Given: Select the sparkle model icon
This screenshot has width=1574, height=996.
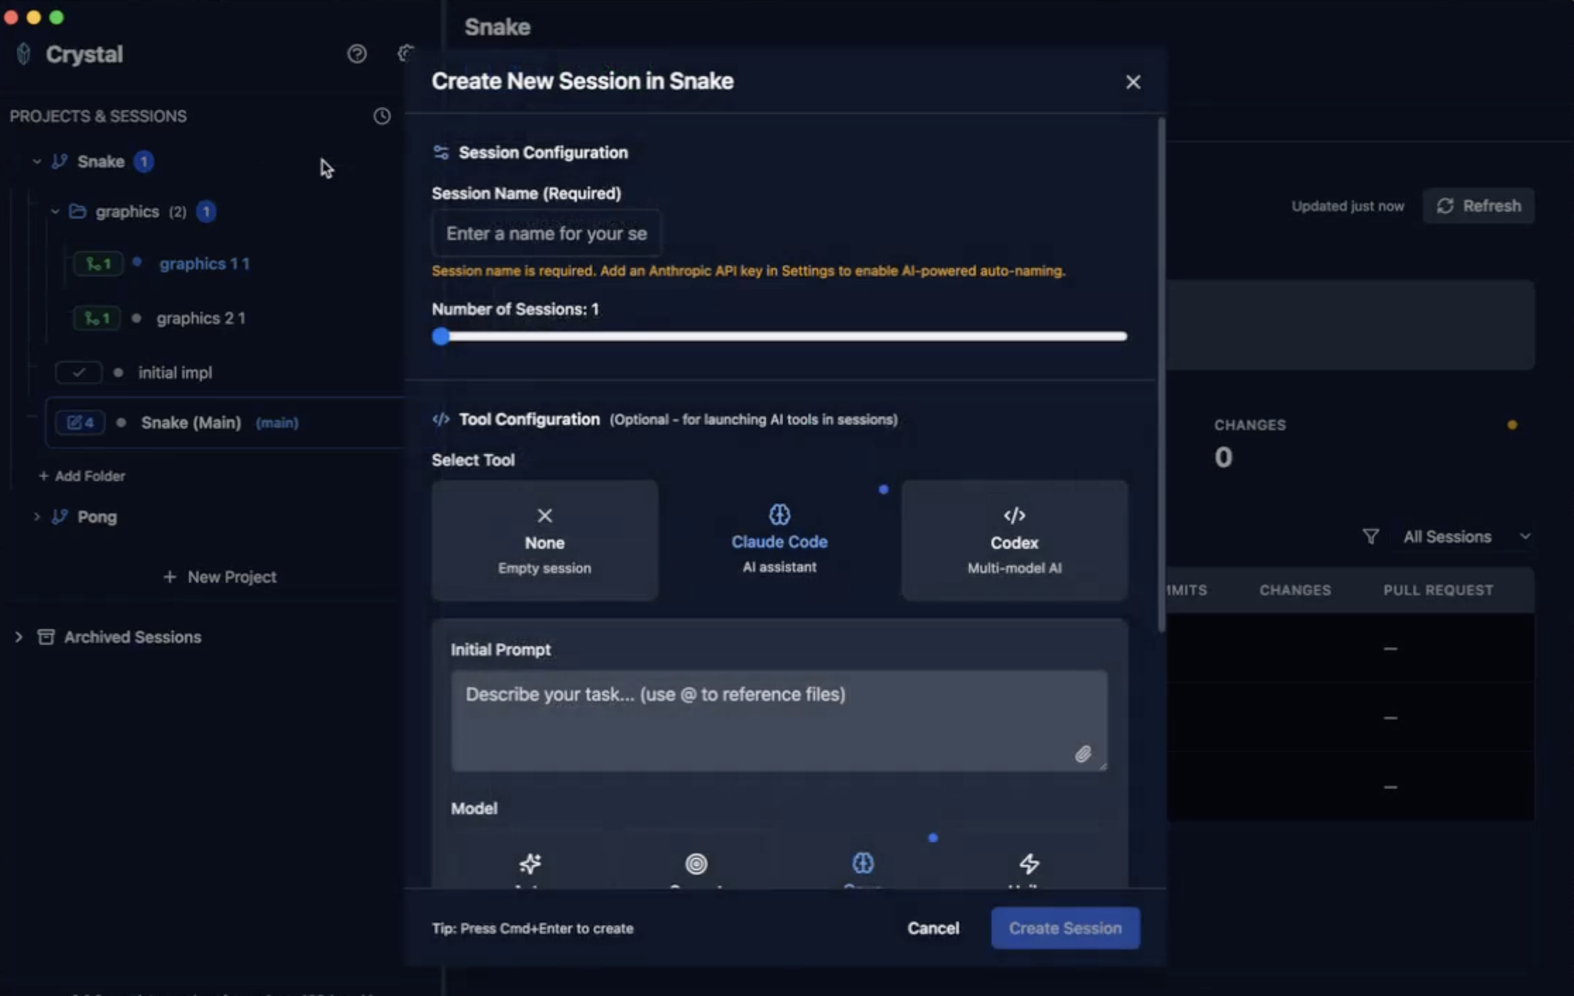Looking at the screenshot, I should pyautogui.click(x=530, y=863).
